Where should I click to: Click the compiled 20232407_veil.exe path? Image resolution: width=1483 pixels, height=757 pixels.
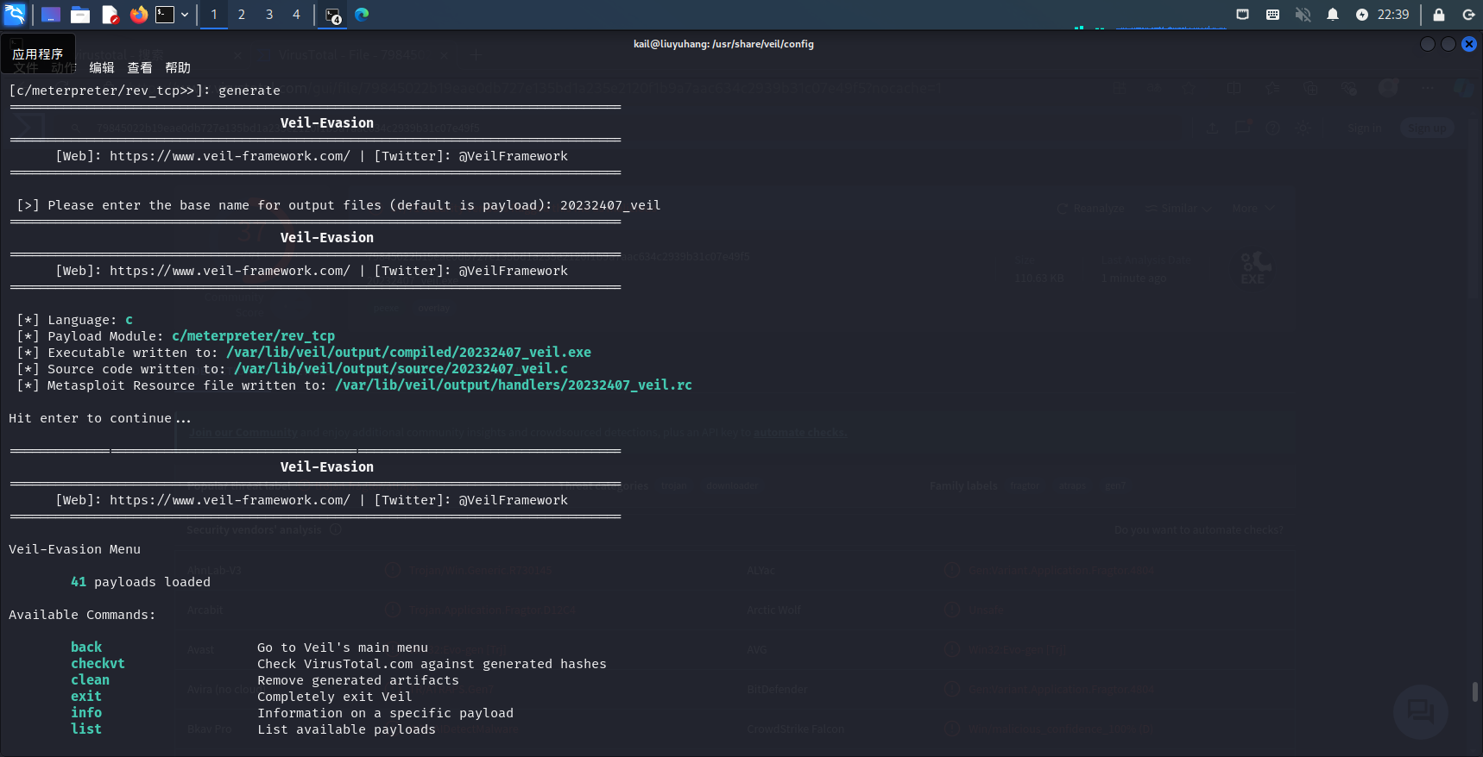tap(408, 353)
